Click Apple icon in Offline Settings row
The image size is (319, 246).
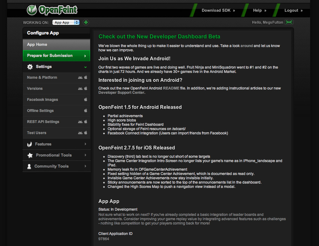tap(86, 110)
